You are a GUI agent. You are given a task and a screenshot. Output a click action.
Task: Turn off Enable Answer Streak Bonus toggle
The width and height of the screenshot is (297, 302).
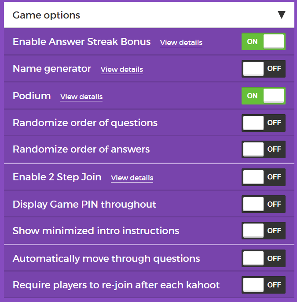point(263,41)
